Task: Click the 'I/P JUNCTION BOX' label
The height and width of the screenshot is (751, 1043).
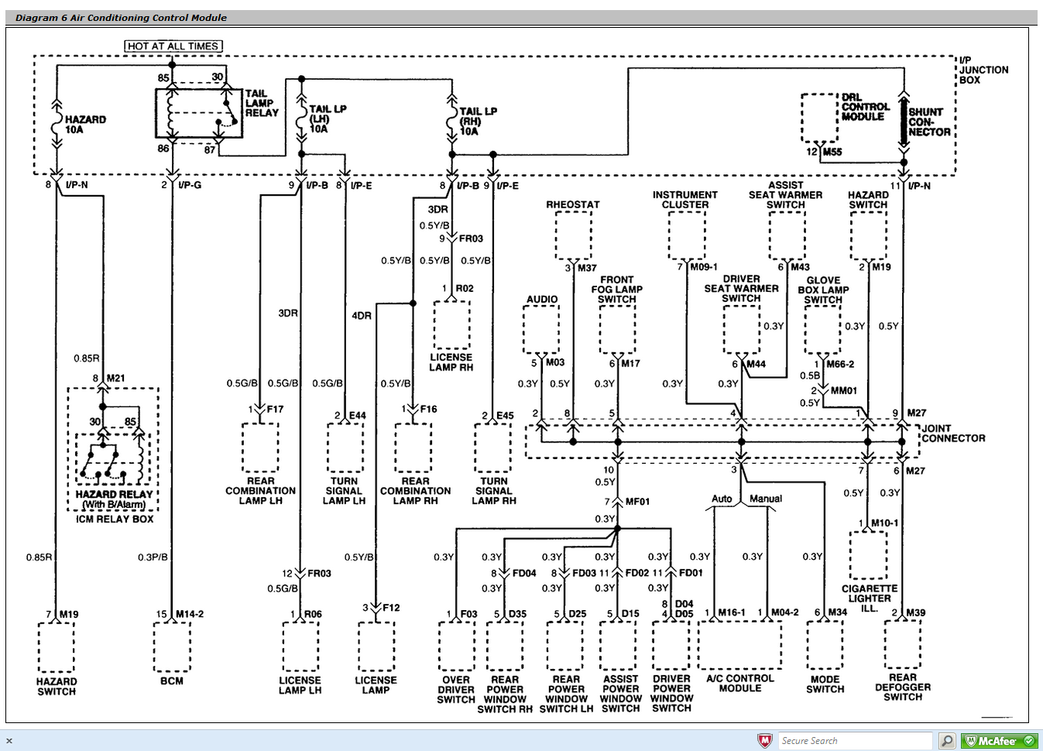Action: coord(983,70)
